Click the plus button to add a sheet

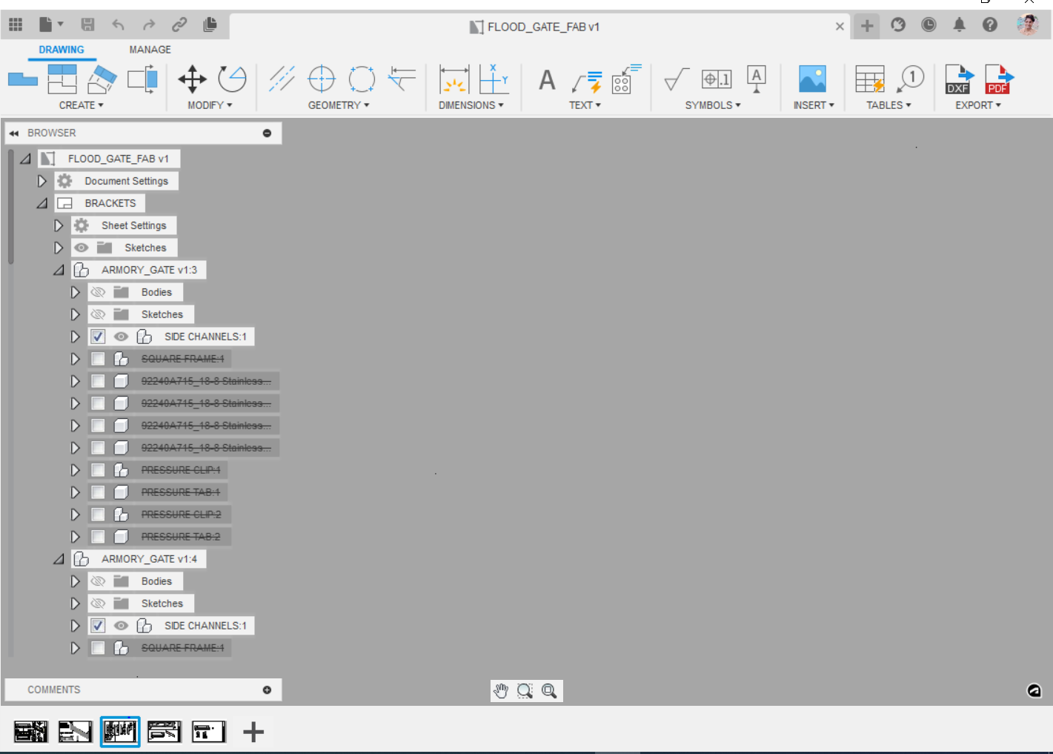click(253, 732)
